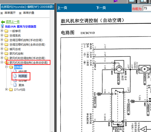Open the 自诊断 page
This screenshot has width=151, height=132.
[x=23, y=81]
